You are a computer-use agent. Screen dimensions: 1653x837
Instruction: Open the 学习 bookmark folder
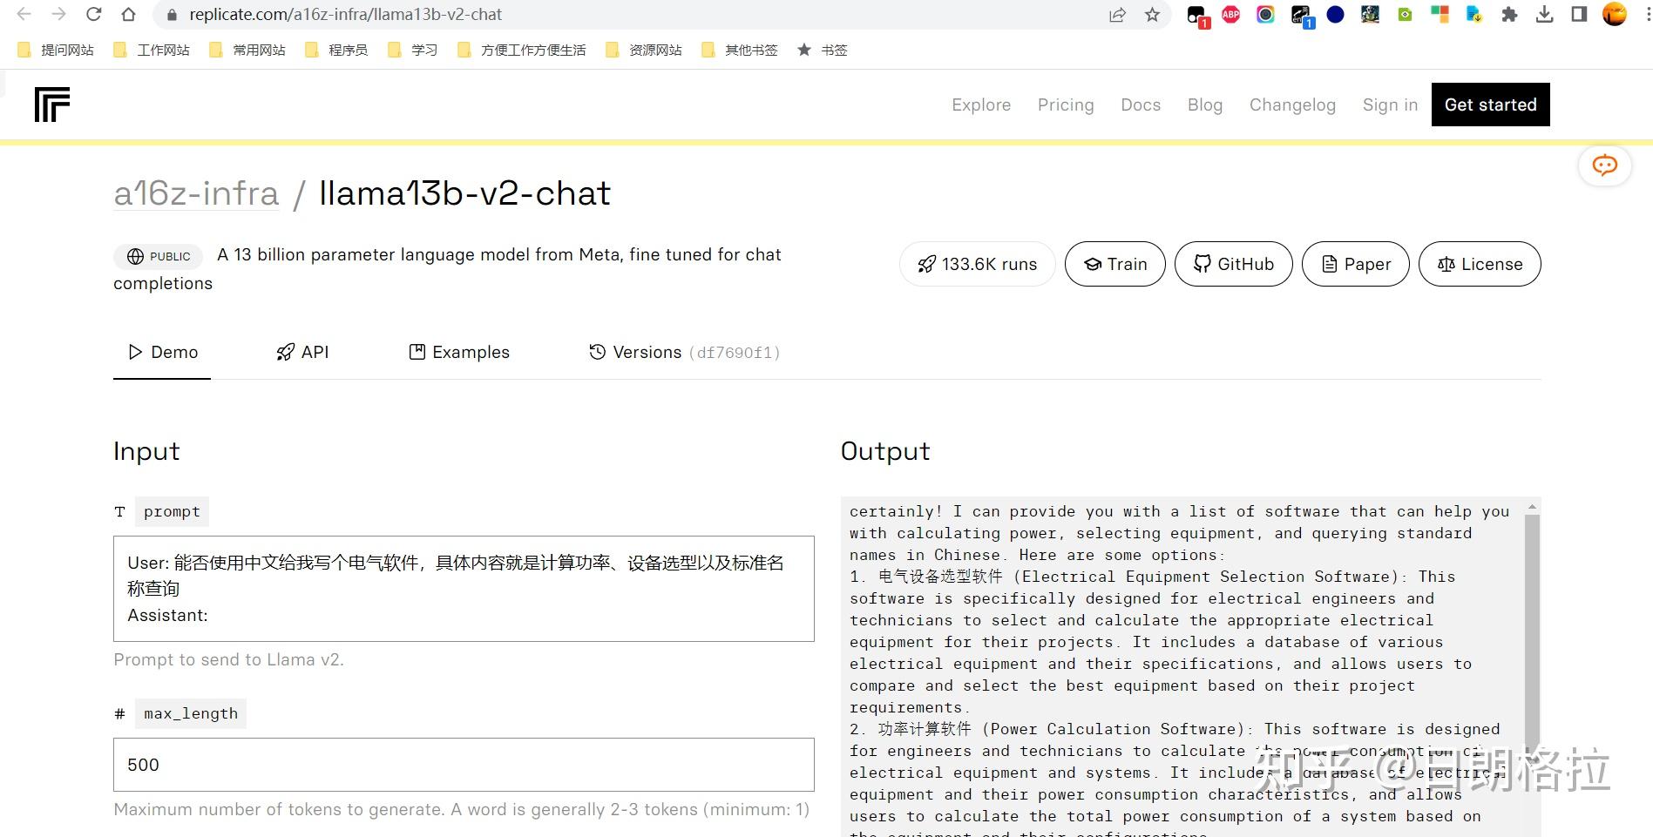(x=412, y=50)
